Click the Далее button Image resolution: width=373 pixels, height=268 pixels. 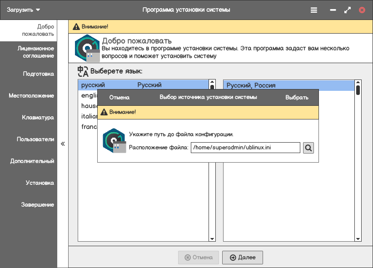click(x=242, y=258)
